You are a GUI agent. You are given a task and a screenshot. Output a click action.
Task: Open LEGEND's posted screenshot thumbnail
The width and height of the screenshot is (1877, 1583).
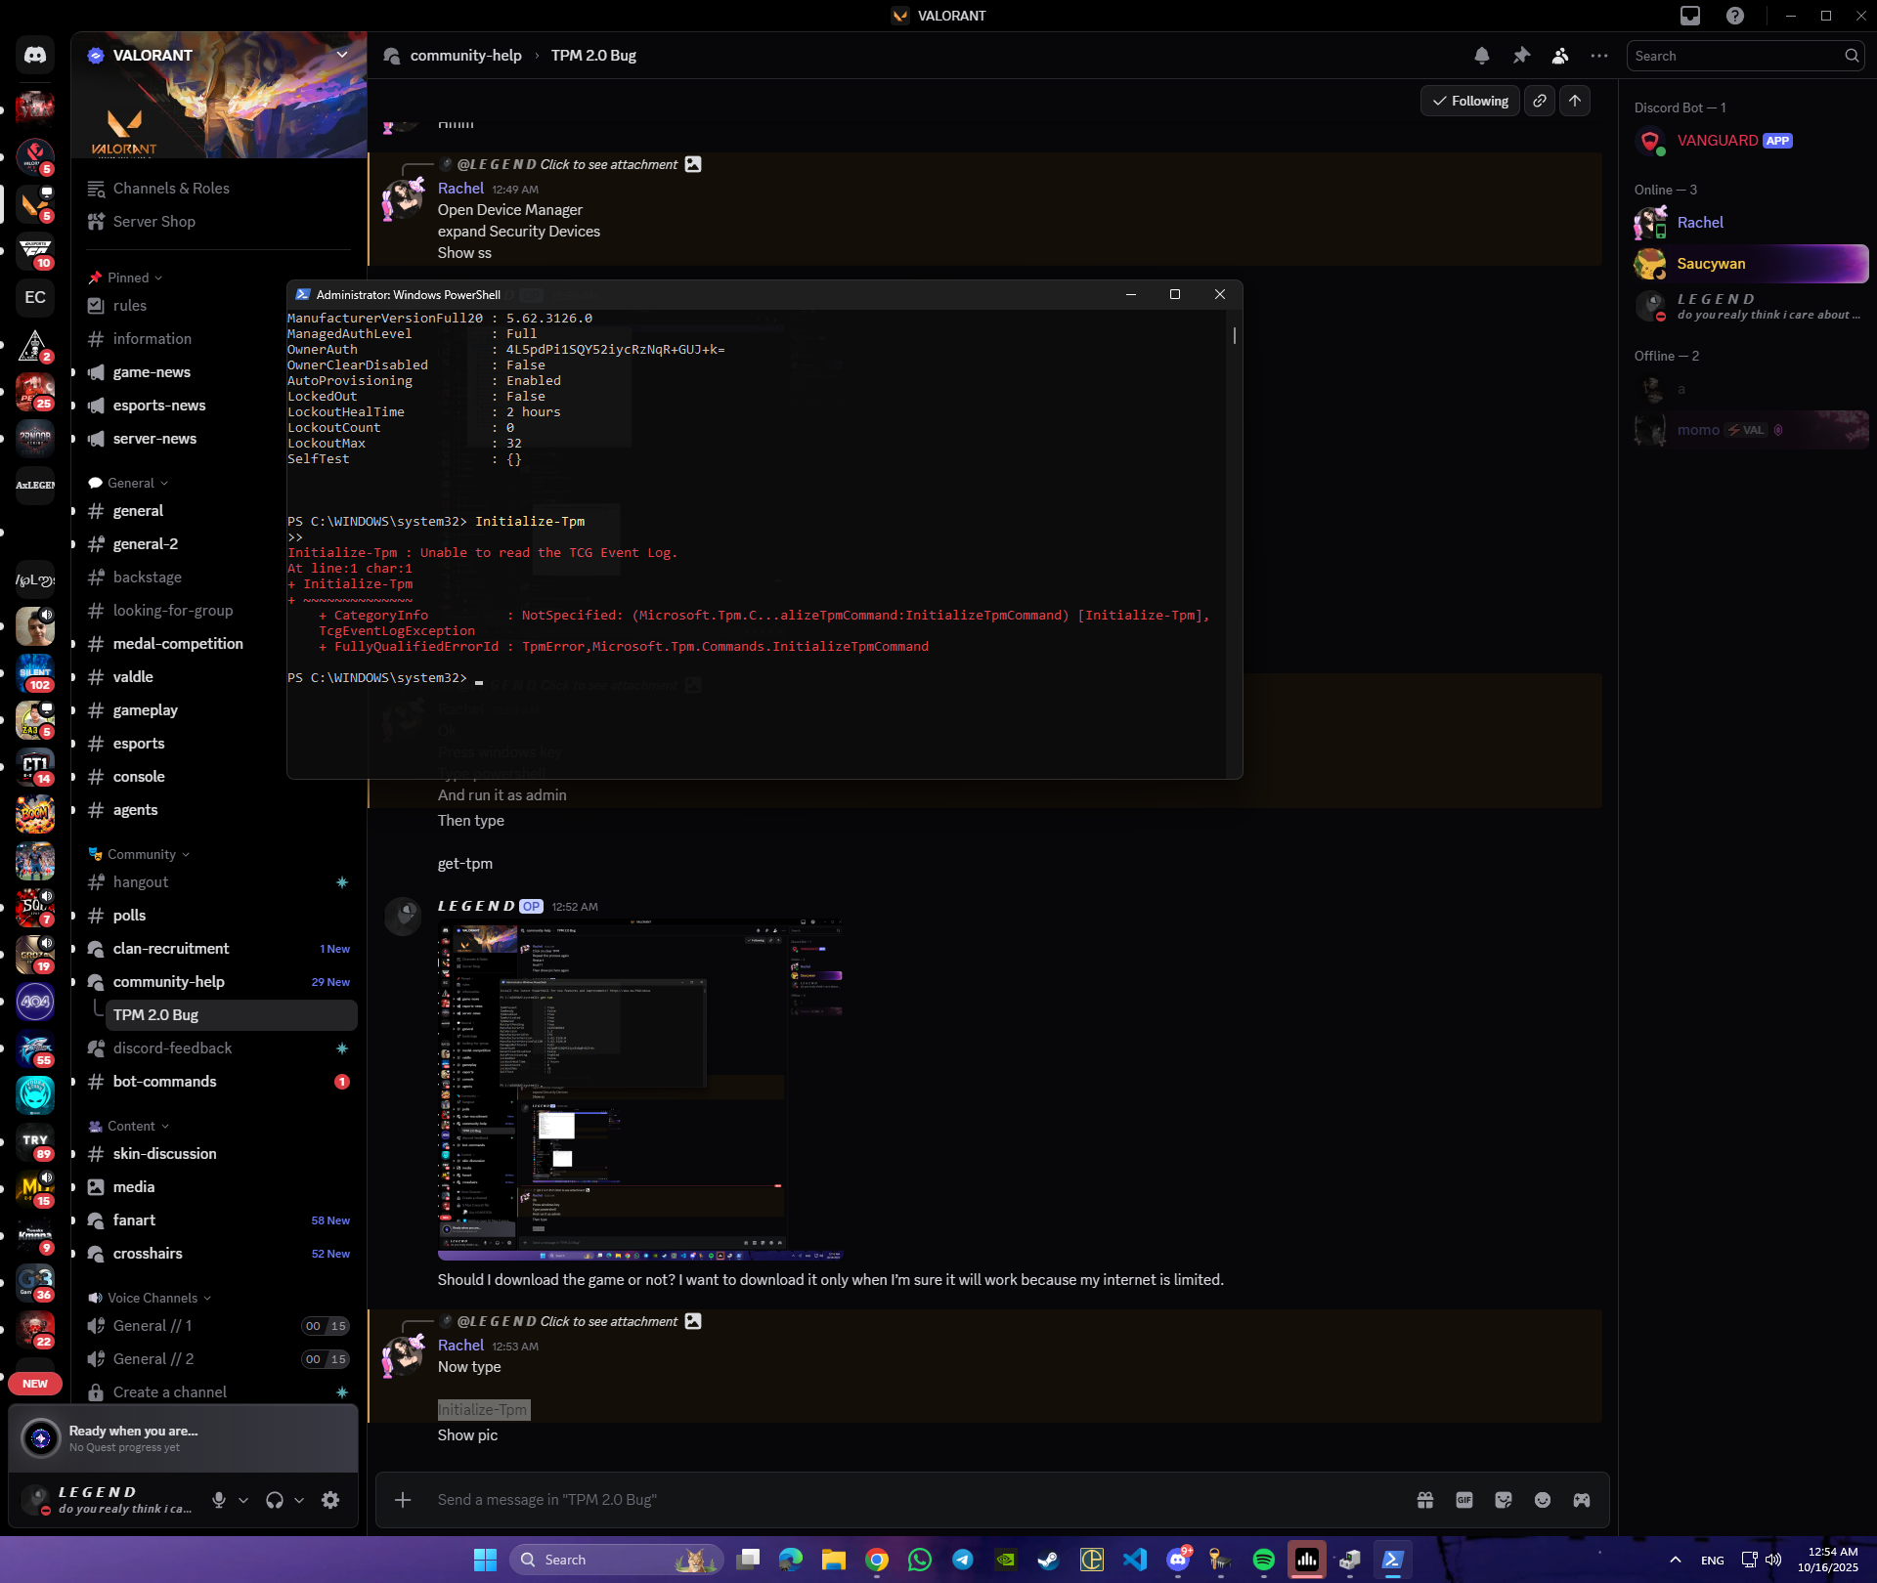click(640, 1090)
